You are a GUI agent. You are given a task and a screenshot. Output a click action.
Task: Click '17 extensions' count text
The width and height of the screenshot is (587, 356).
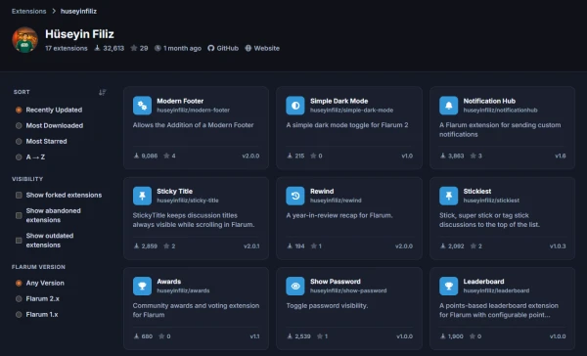click(67, 48)
